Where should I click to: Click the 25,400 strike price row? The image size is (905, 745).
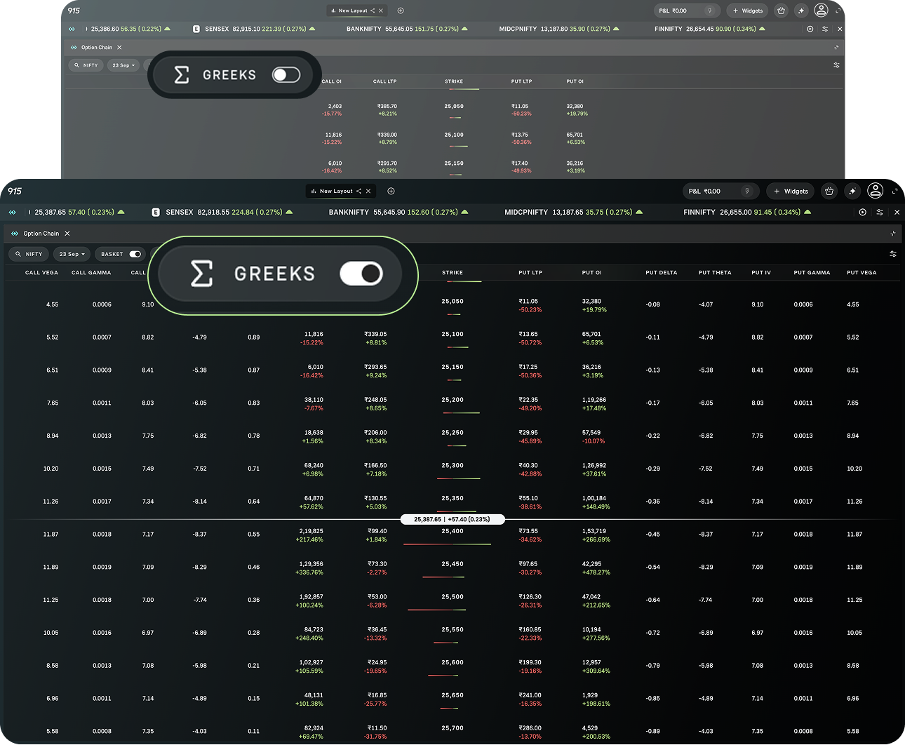pyautogui.click(x=452, y=531)
